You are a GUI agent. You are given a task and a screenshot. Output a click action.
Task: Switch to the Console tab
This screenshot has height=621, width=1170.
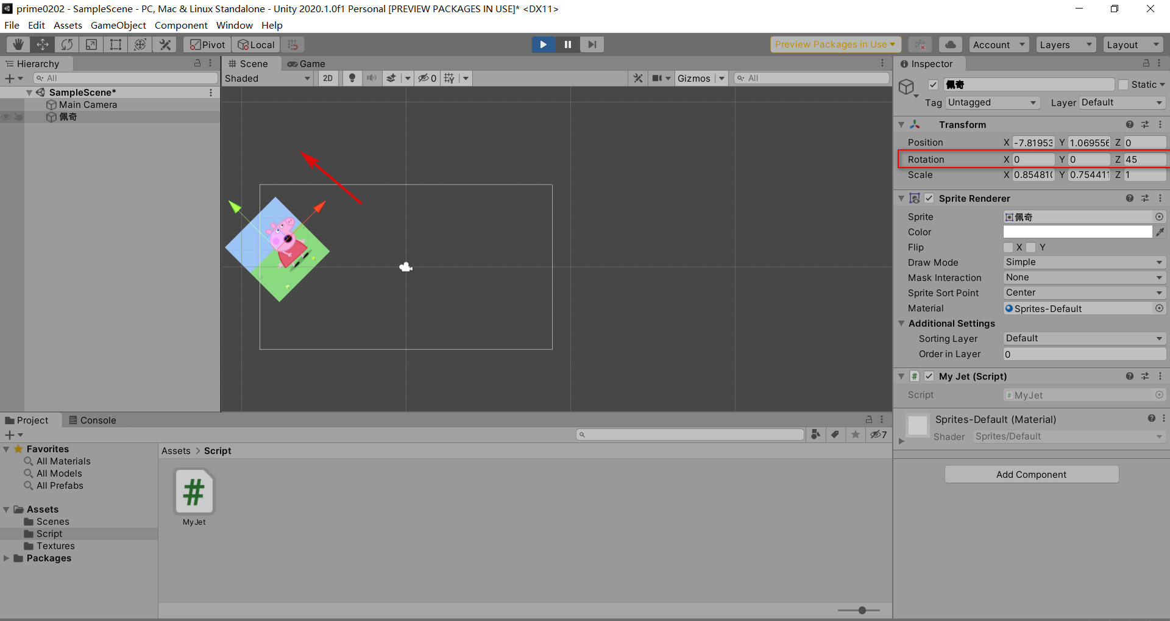point(93,420)
